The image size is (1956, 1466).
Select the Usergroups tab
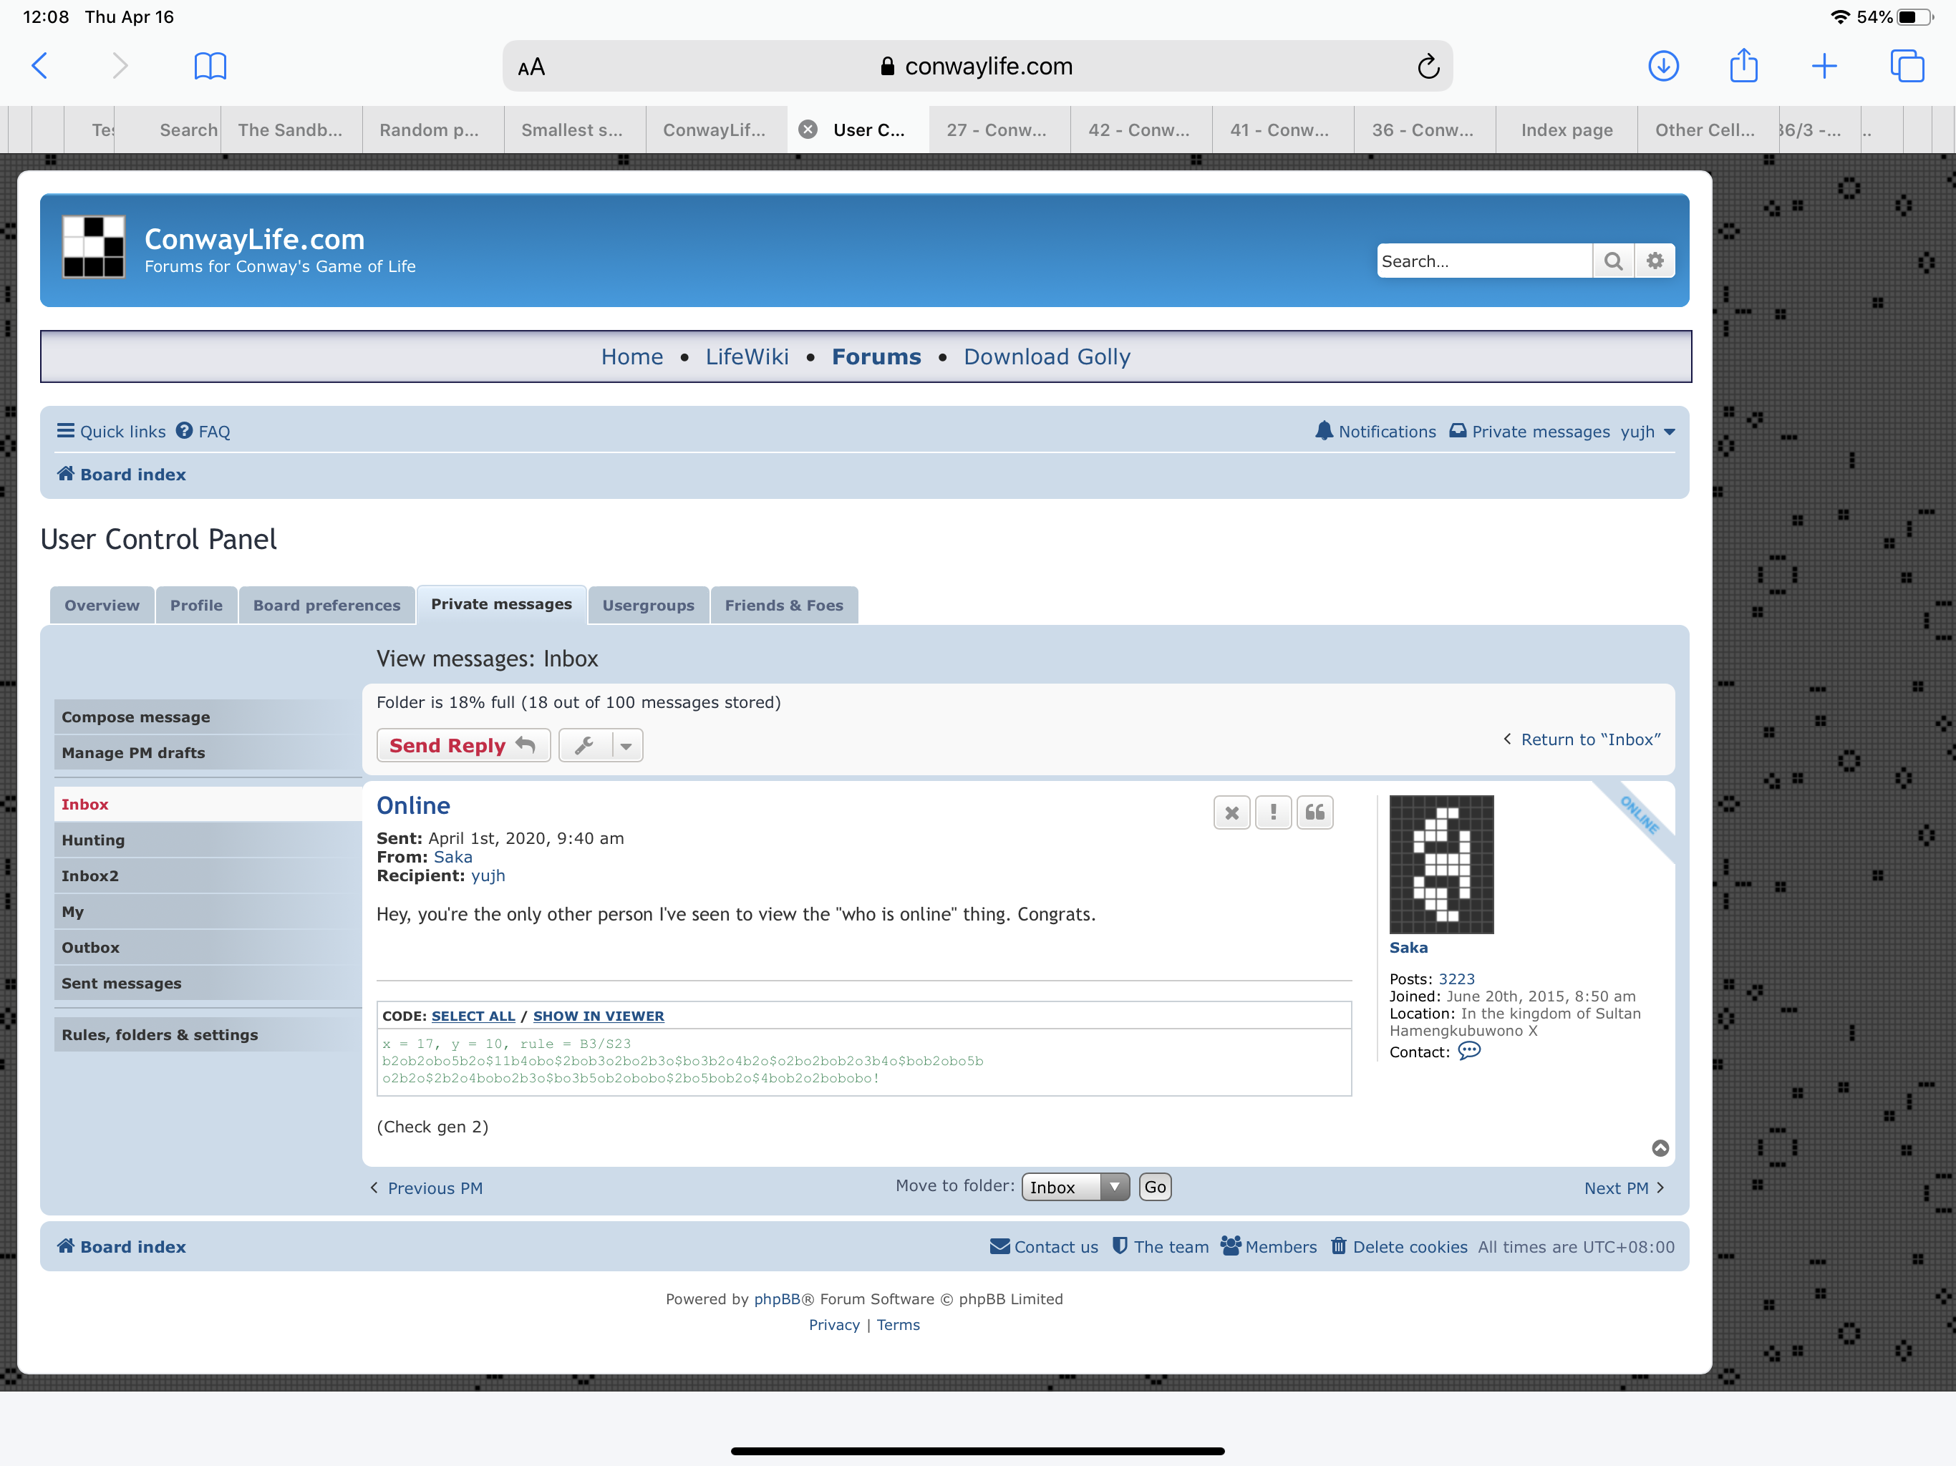pyautogui.click(x=648, y=605)
